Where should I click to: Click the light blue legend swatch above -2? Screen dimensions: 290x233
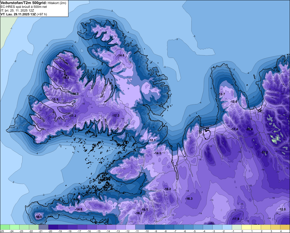227,227
